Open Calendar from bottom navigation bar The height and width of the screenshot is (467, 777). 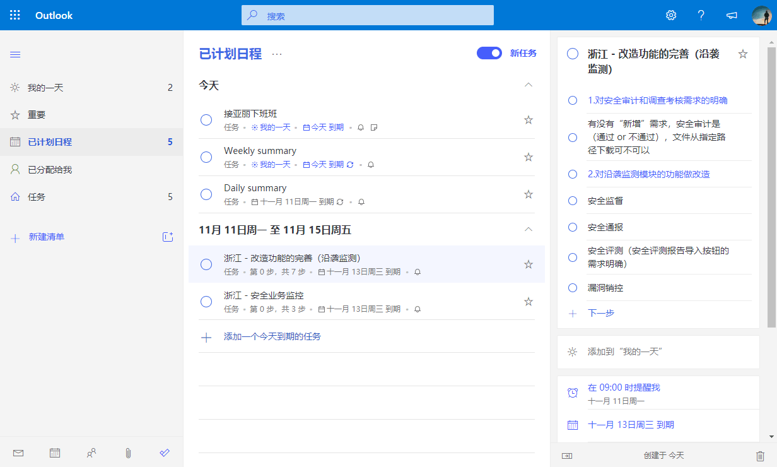point(55,452)
